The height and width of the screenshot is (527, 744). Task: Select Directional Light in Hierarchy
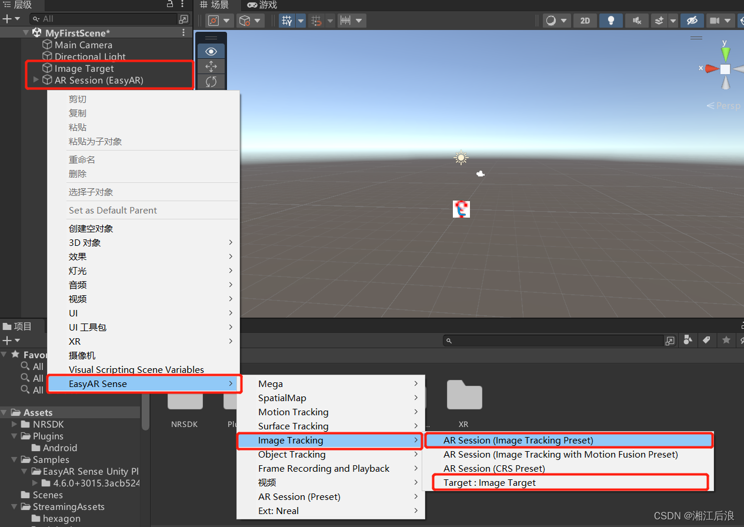[90, 56]
